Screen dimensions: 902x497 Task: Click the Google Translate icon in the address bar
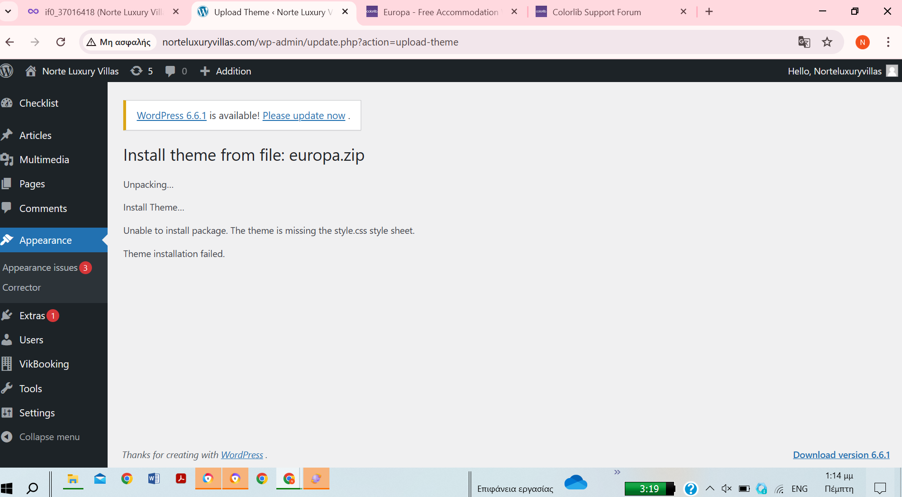(804, 42)
